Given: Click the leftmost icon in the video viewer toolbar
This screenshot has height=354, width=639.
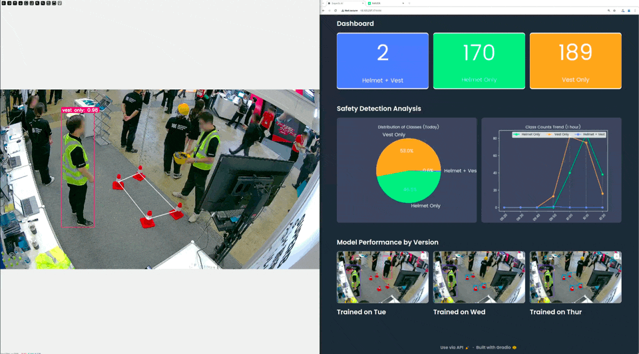Looking at the screenshot, I should pos(3,3).
